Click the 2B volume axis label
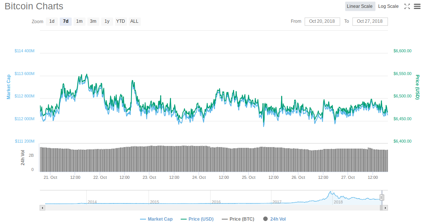This screenshot has width=423, height=224. [31, 155]
